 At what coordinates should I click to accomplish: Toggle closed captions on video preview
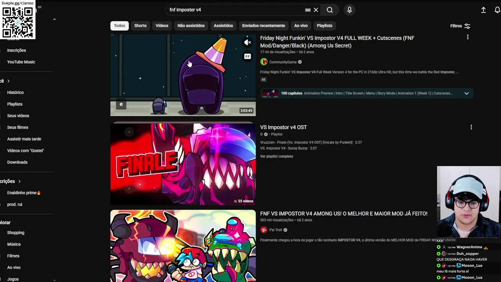point(247,56)
